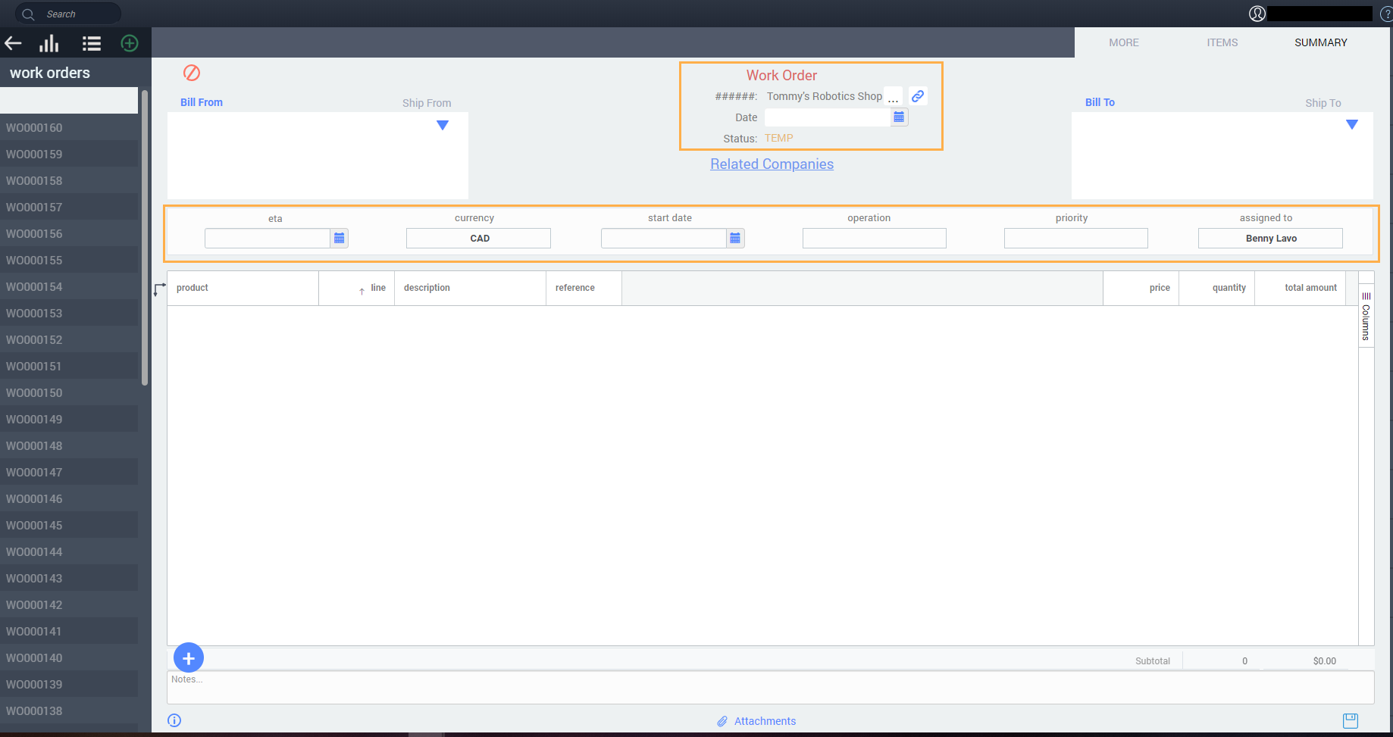Sort by the line column header
This screenshot has height=737, width=1393.
click(357, 288)
